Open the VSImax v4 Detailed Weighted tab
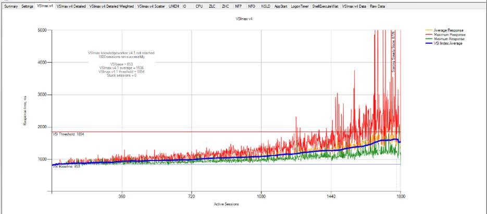The height and width of the screenshot is (214, 487). point(111,6)
